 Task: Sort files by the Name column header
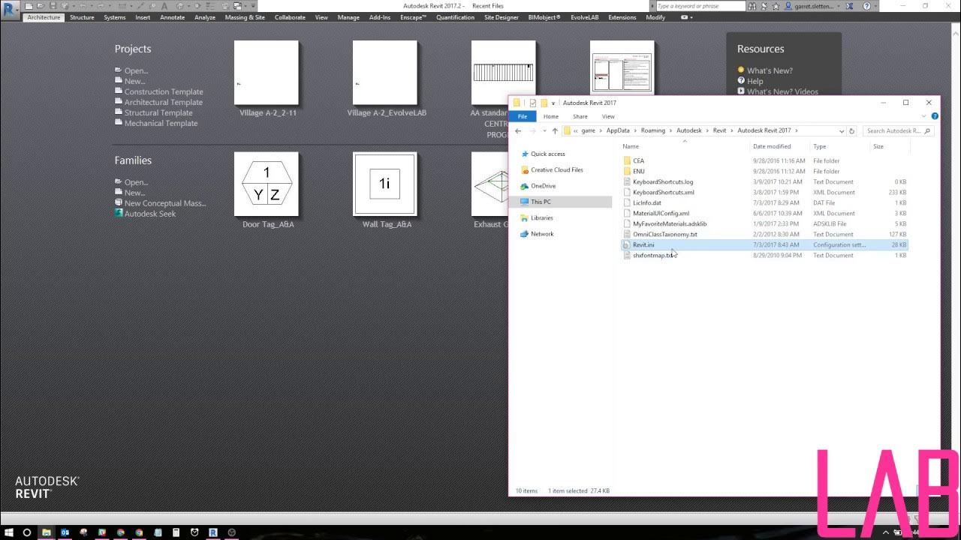(631, 146)
